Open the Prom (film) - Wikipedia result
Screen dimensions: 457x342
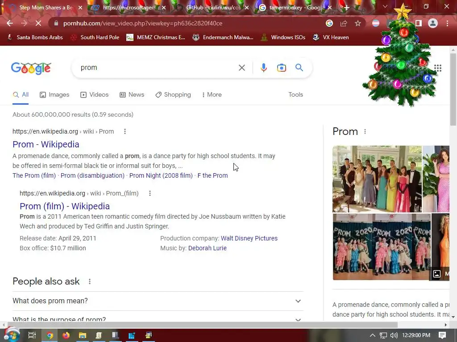pyautogui.click(x=65, y=206)
